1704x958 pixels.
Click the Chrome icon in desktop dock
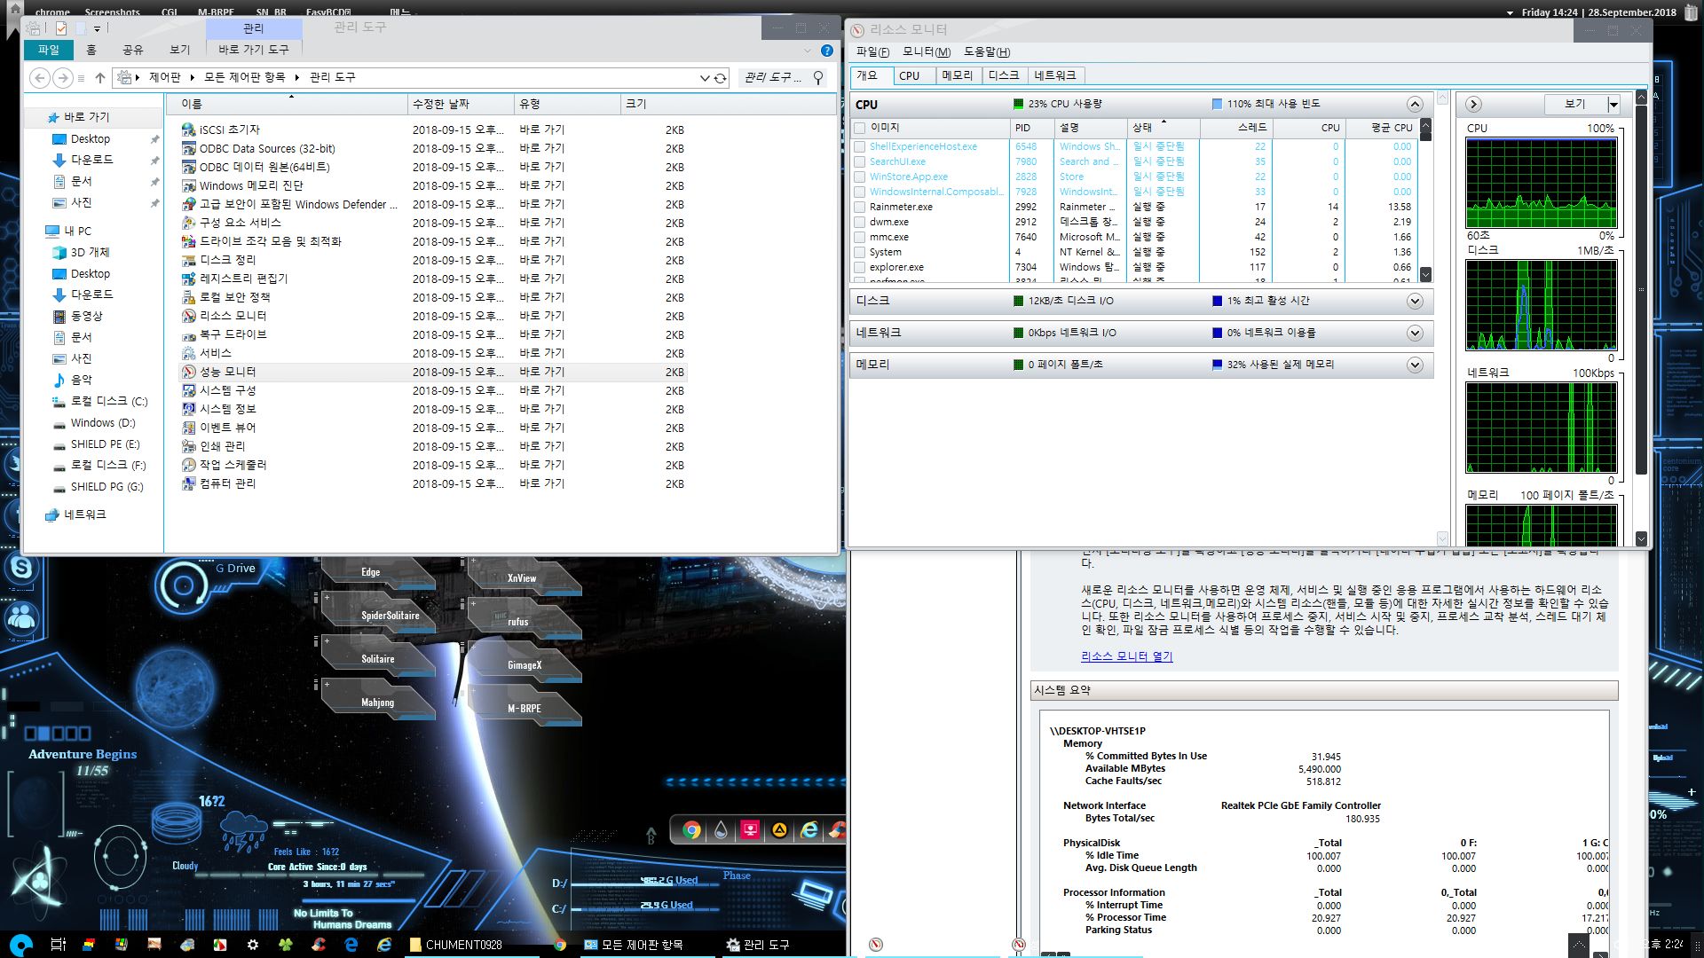click(x=691, y=830)
